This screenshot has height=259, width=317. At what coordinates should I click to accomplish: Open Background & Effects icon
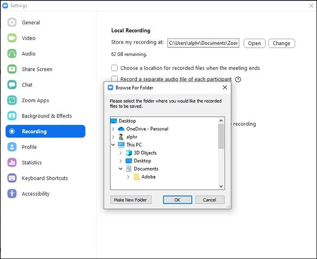pos(12,116)
